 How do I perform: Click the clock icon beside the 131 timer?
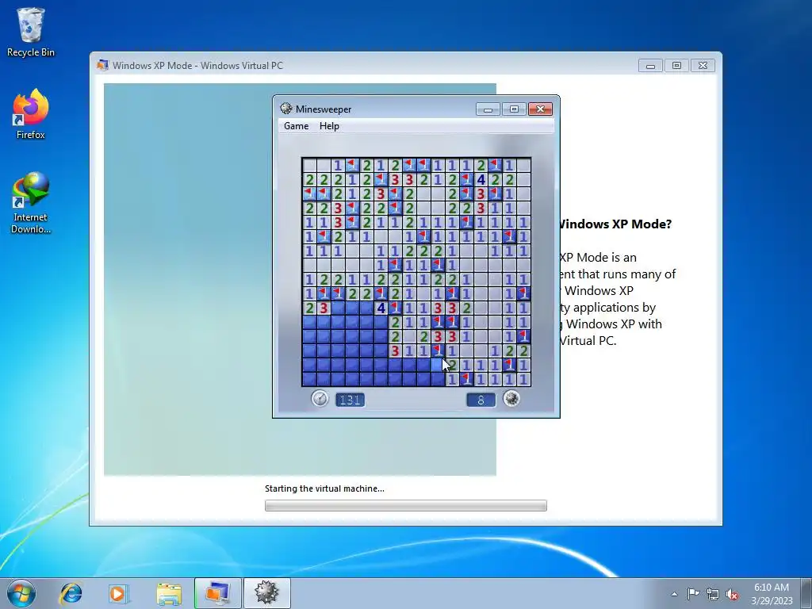(x=320, y=398)
